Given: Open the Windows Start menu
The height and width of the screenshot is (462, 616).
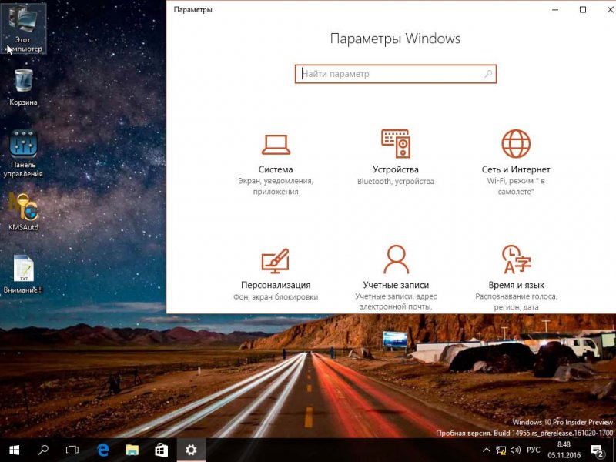Looking at the screenshot, I should tap(15, 450).
